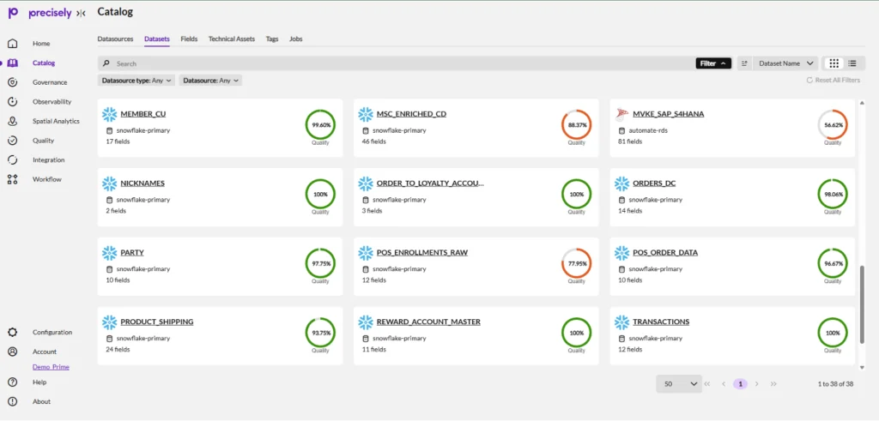
Task: Open the Configuration gear icon
Action: pos(12,332)
